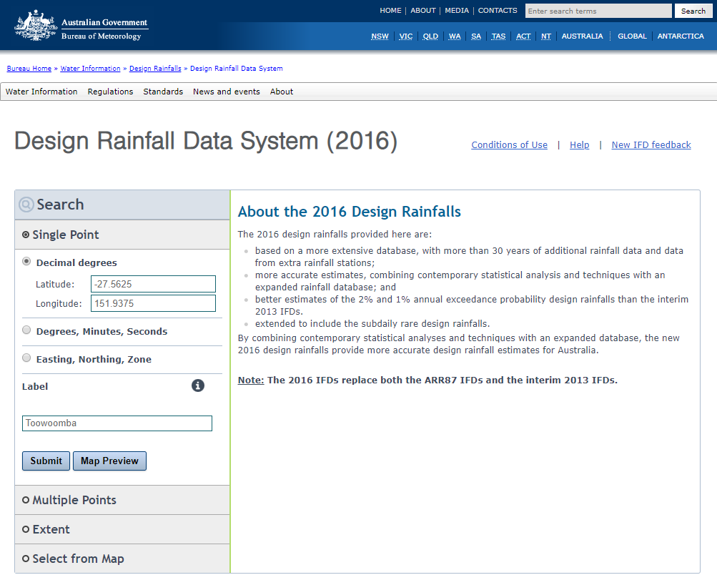717x575 pixels.
Task: Click the Latitude input field
Action: click(x=153, y=284)
